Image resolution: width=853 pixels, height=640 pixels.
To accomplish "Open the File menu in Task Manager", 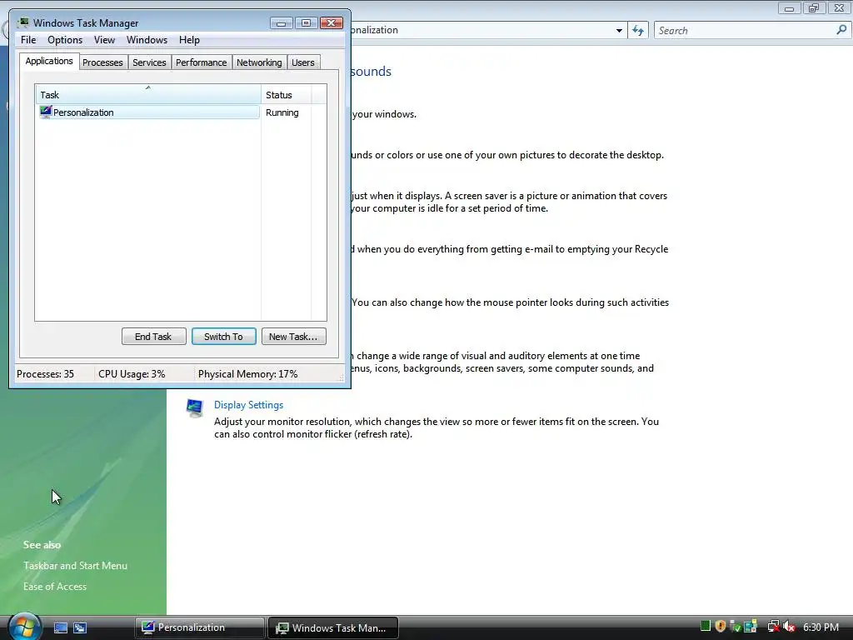I will coord(28,40).
